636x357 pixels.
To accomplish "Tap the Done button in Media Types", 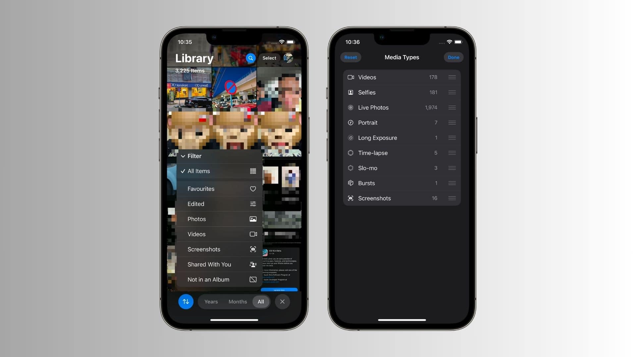I will tap(453, 57).
